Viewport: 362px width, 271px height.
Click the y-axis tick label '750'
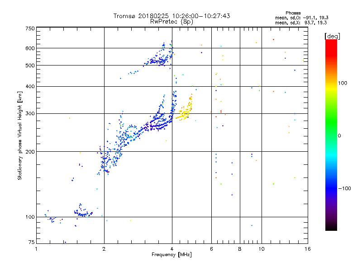click(x=30, y=28)
